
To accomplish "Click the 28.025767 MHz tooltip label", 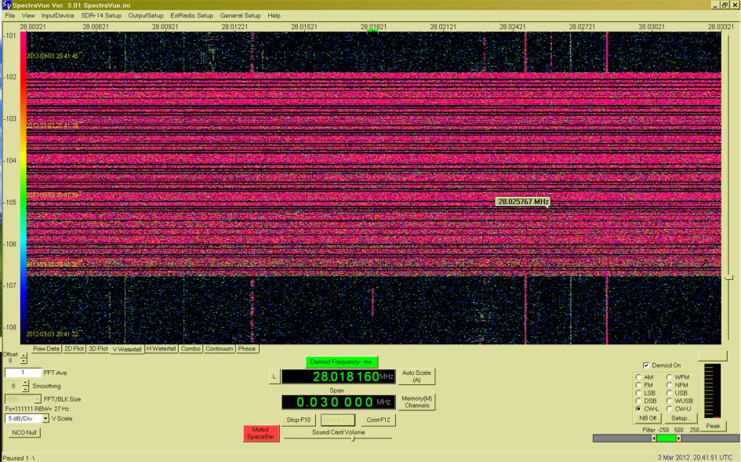I will pos(523,202).
